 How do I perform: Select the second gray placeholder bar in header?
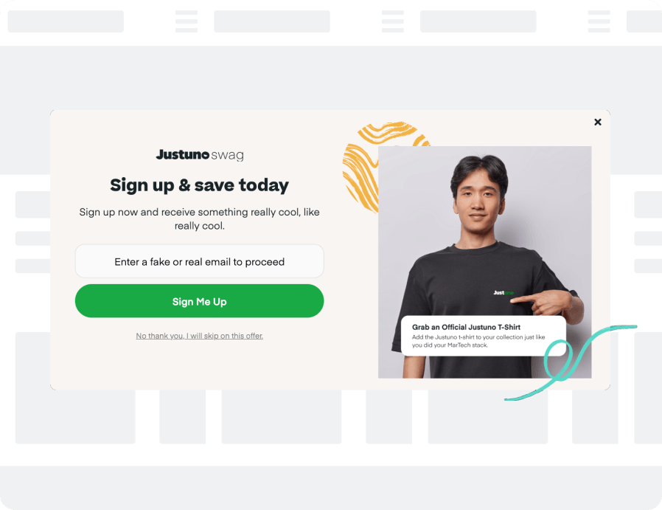coord(272,21)
